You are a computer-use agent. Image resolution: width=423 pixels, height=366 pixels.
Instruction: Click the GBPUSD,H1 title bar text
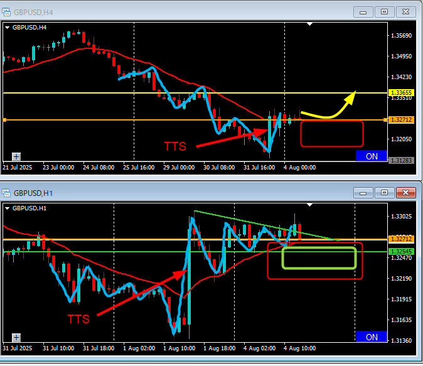[x=33, y=193]
